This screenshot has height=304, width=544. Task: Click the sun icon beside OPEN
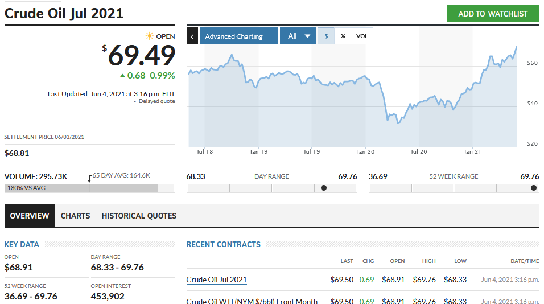pyautogui.click(x=150, y=36)
